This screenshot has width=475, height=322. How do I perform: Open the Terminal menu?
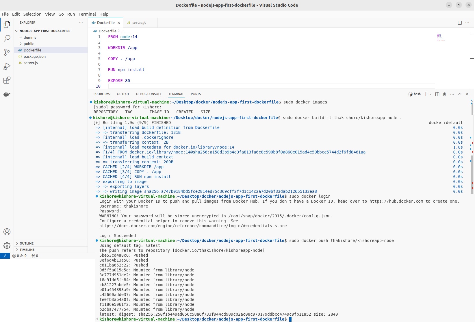87,14
